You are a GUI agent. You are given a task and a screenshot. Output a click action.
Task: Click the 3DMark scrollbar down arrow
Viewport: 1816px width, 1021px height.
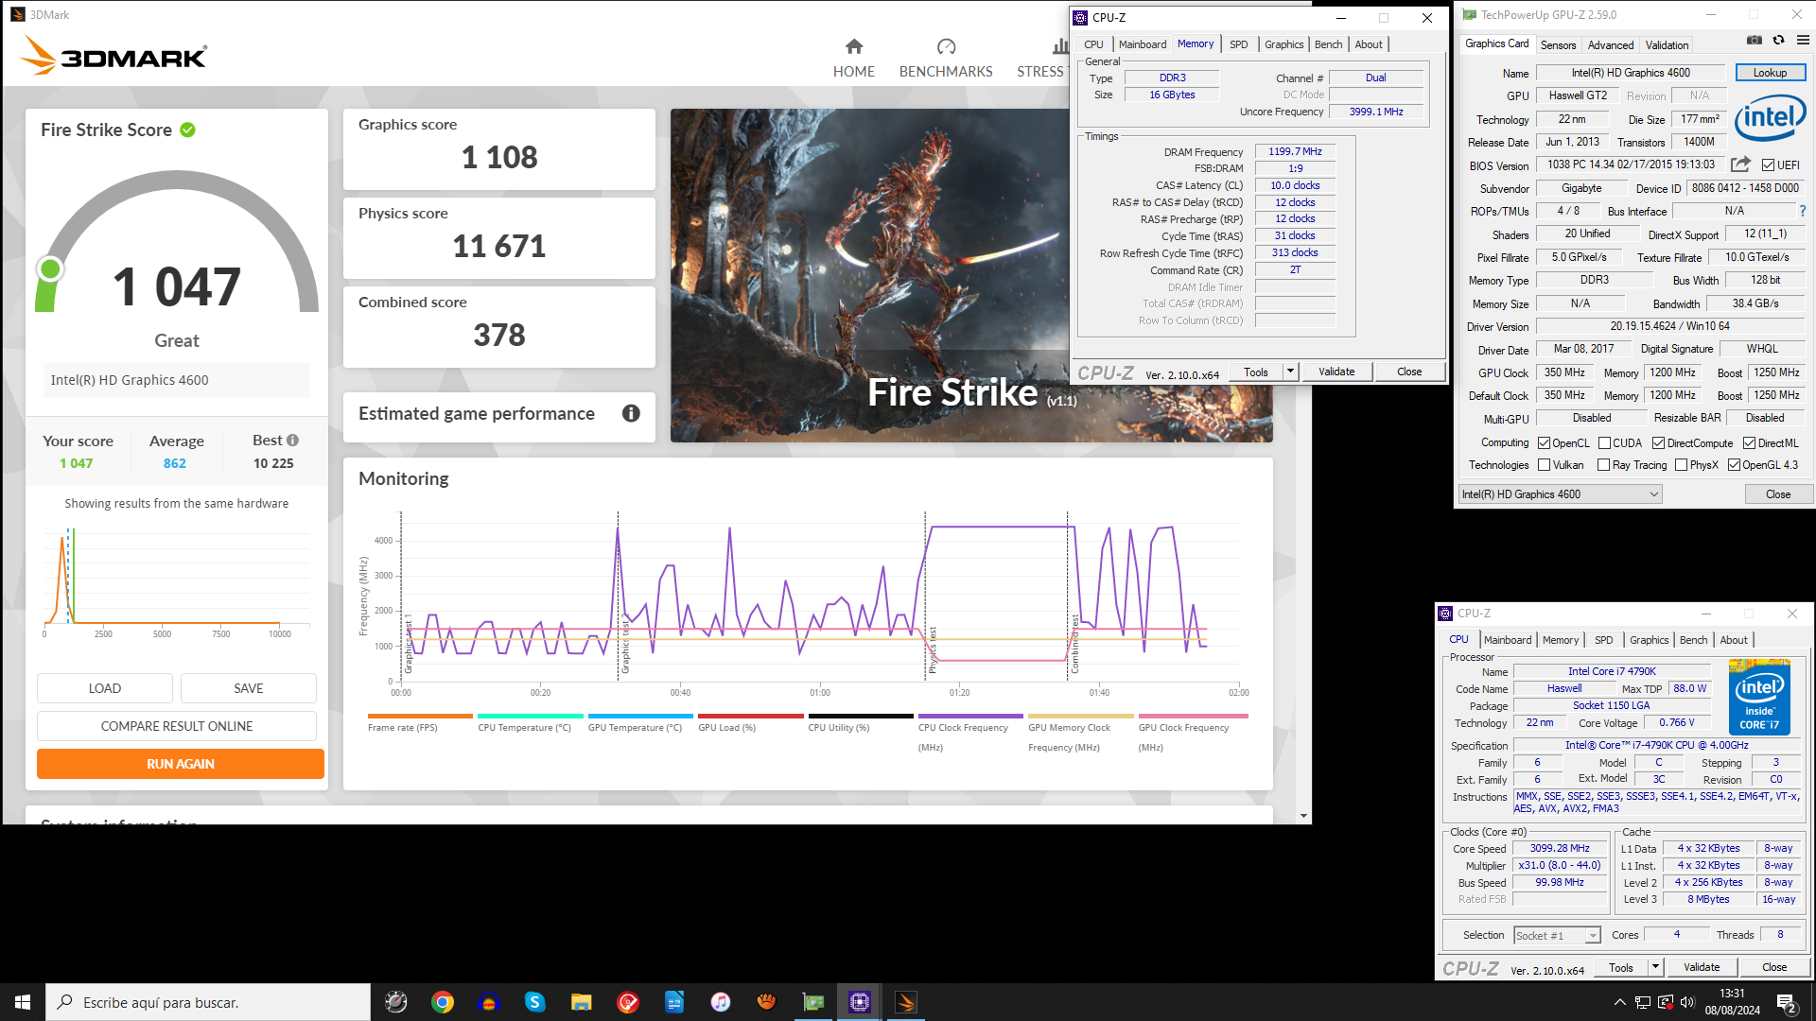click(x=1303, y=816)
